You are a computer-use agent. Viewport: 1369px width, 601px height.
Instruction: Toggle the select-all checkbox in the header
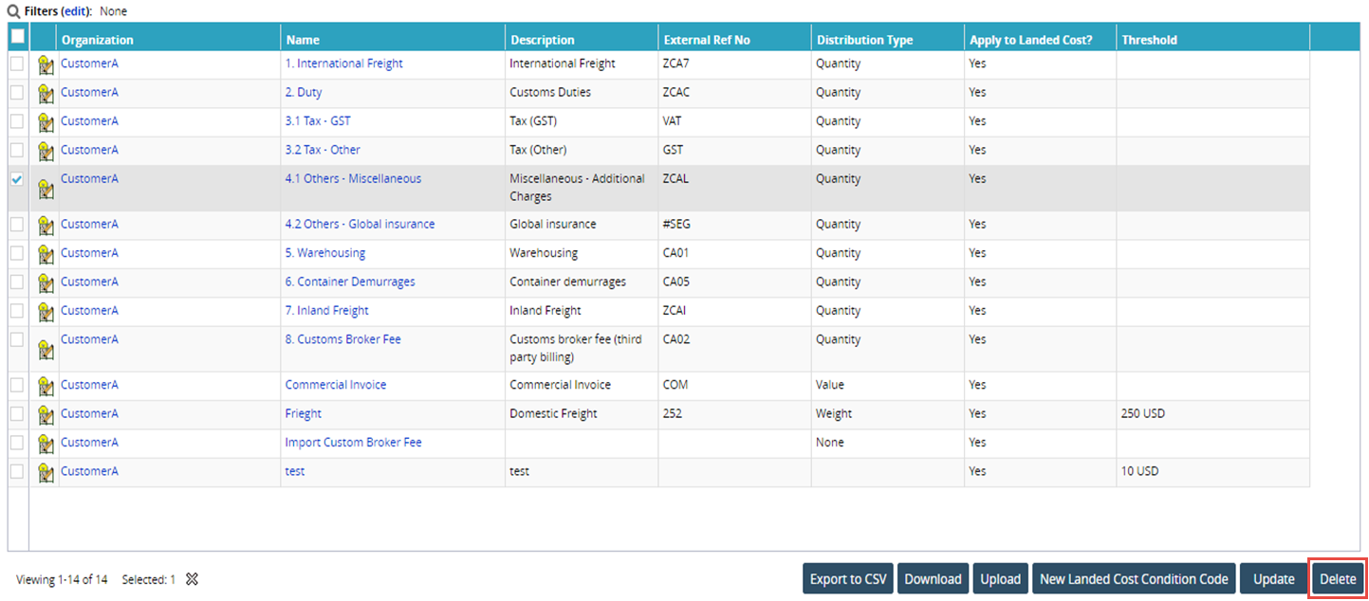(x=17, y=36)
